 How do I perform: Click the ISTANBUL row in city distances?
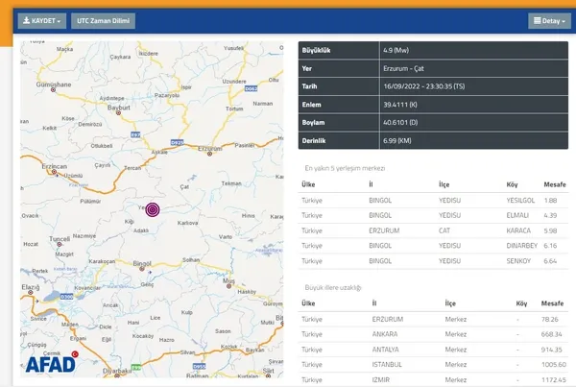click(434, 365)
